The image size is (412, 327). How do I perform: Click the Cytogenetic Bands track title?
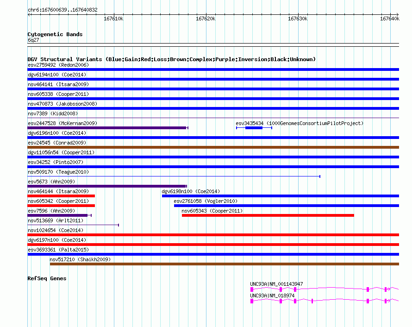click(55, 34)
